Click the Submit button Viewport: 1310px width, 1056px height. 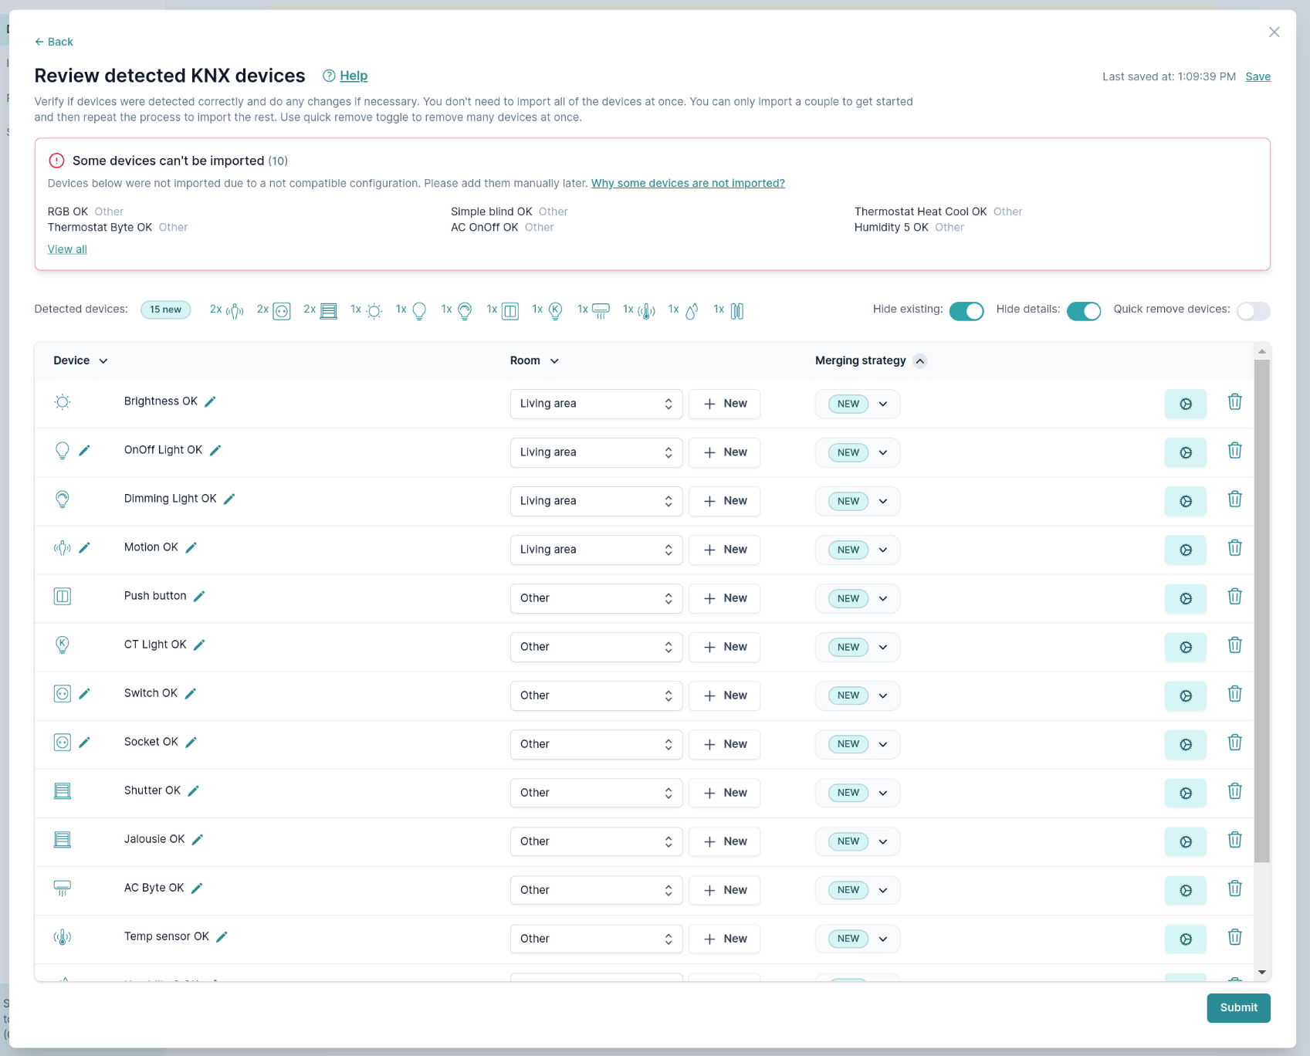click(x=1237, y=1007)
